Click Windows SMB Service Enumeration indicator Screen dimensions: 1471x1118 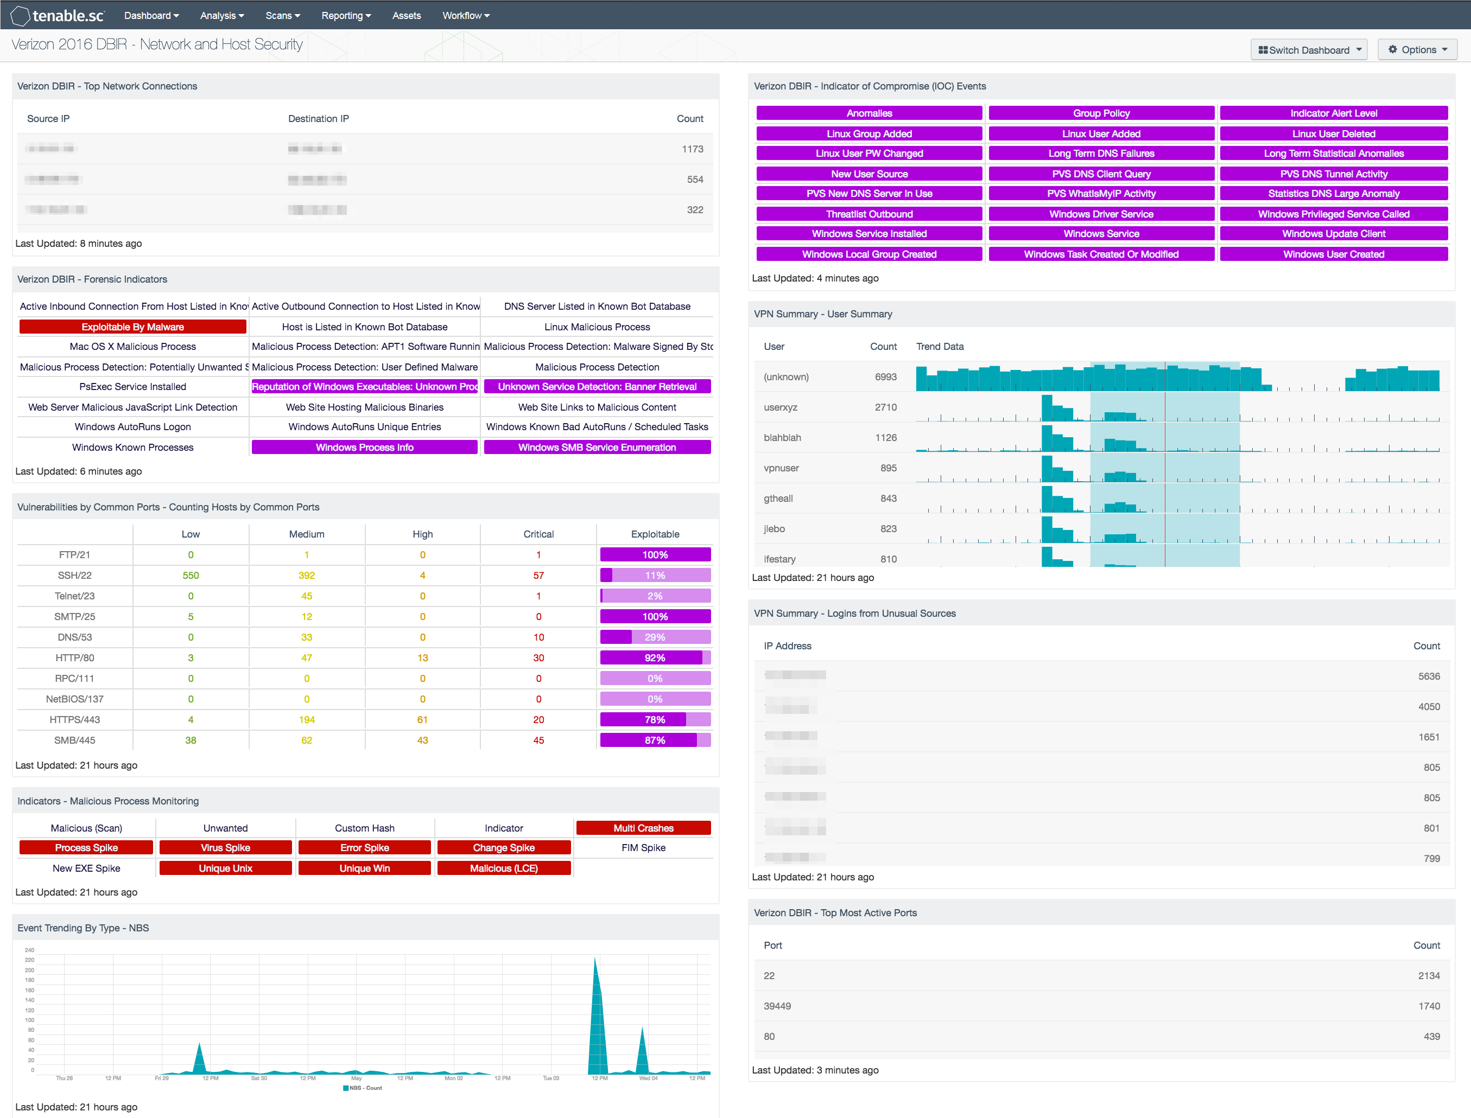597,447
